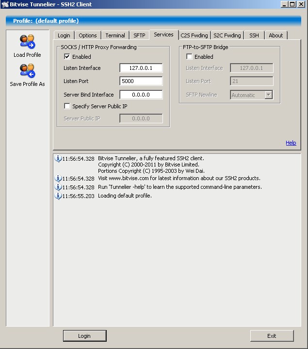Click the Load Profile icon

click(27, 42)
